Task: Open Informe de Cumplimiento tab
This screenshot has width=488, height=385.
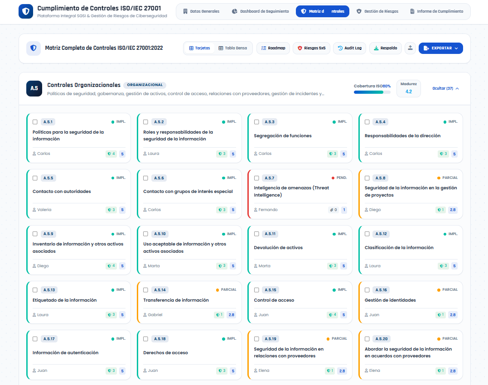Action: tap(437, 11)
